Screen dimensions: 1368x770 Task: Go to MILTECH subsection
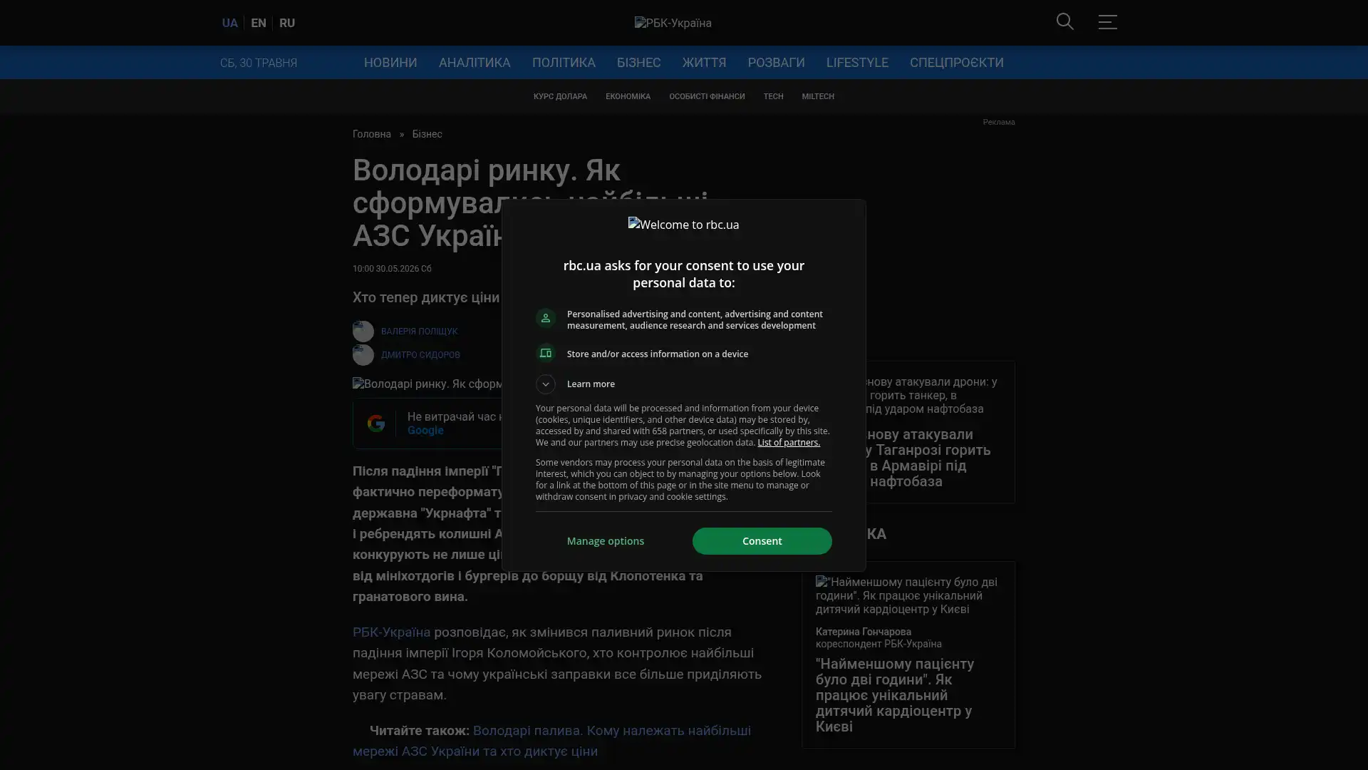[x=818, y=96]
